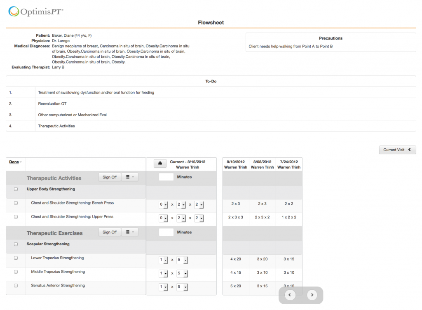Open the Therapeutic Exercises list menu icon
Screen dimensions: 422x310
tap(130, 232)
